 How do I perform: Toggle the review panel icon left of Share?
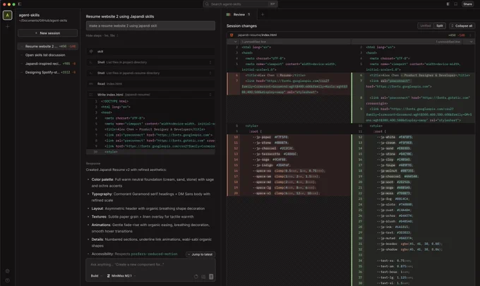[448, 4]
